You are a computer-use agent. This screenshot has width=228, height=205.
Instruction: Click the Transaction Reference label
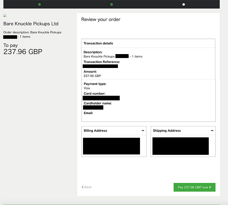pyautogui.click(x=102, y=62)
